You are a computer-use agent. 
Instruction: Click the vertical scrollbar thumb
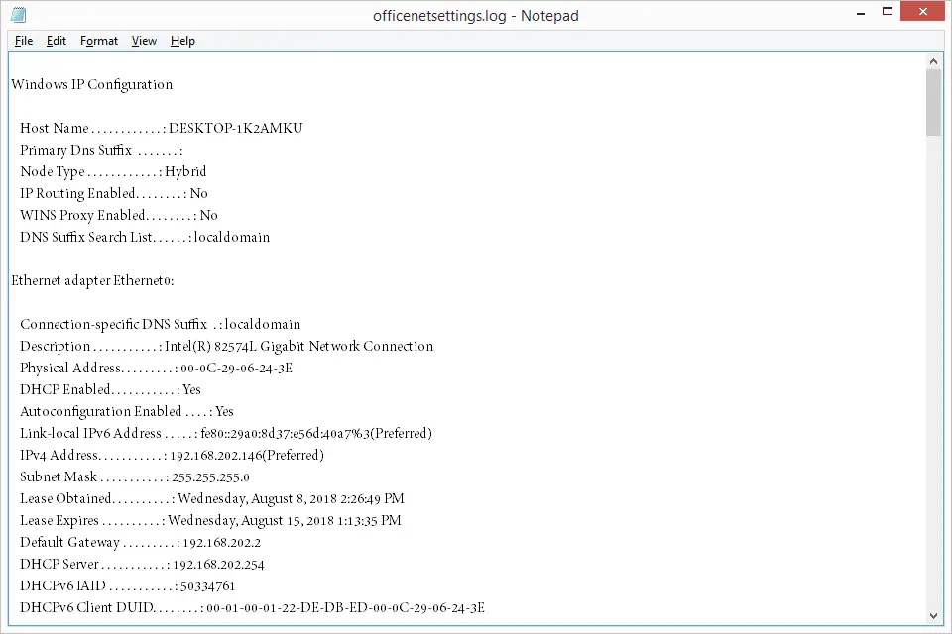(933, 102)
